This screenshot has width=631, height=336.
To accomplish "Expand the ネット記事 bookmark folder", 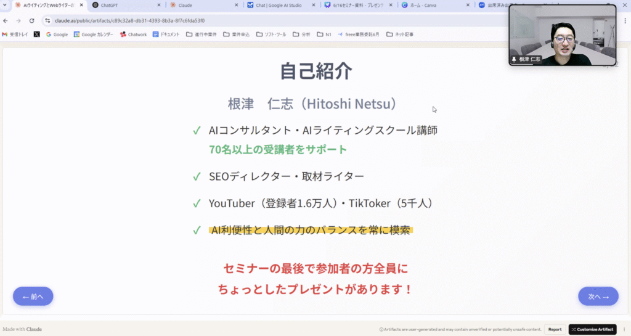I will pyautogui.click(x=400, y=35).
